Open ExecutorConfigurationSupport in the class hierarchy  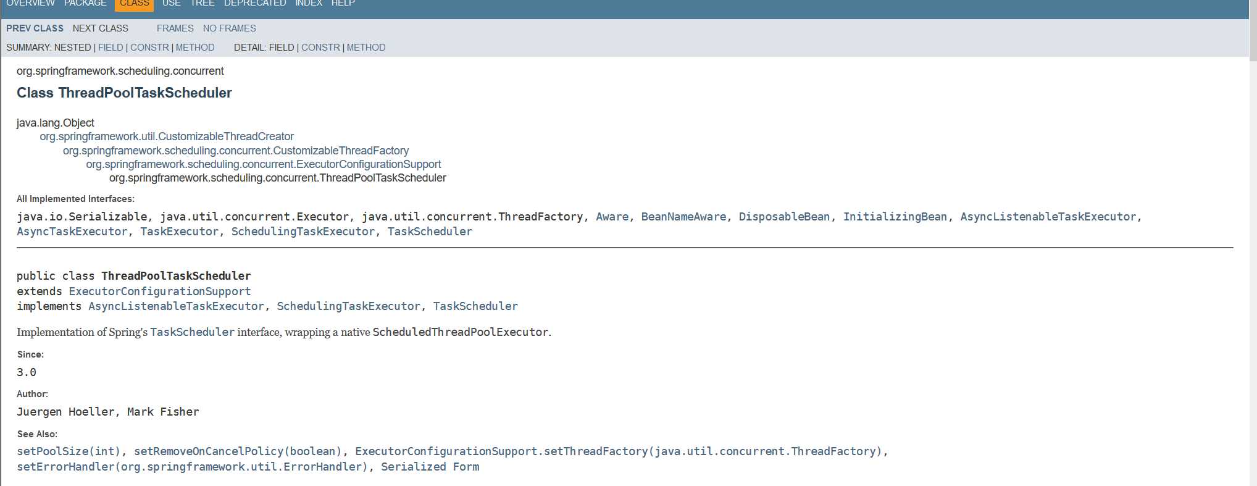[264, 164]
